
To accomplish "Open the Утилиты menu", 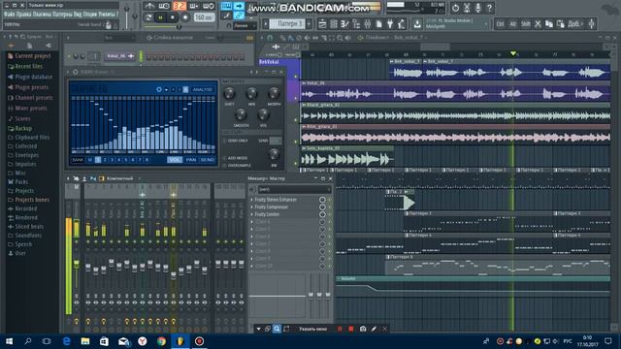I will [107, 15].
